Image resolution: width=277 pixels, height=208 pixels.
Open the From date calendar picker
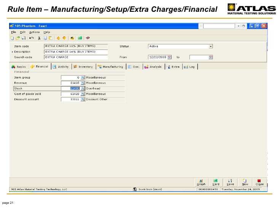pos(170,57)
